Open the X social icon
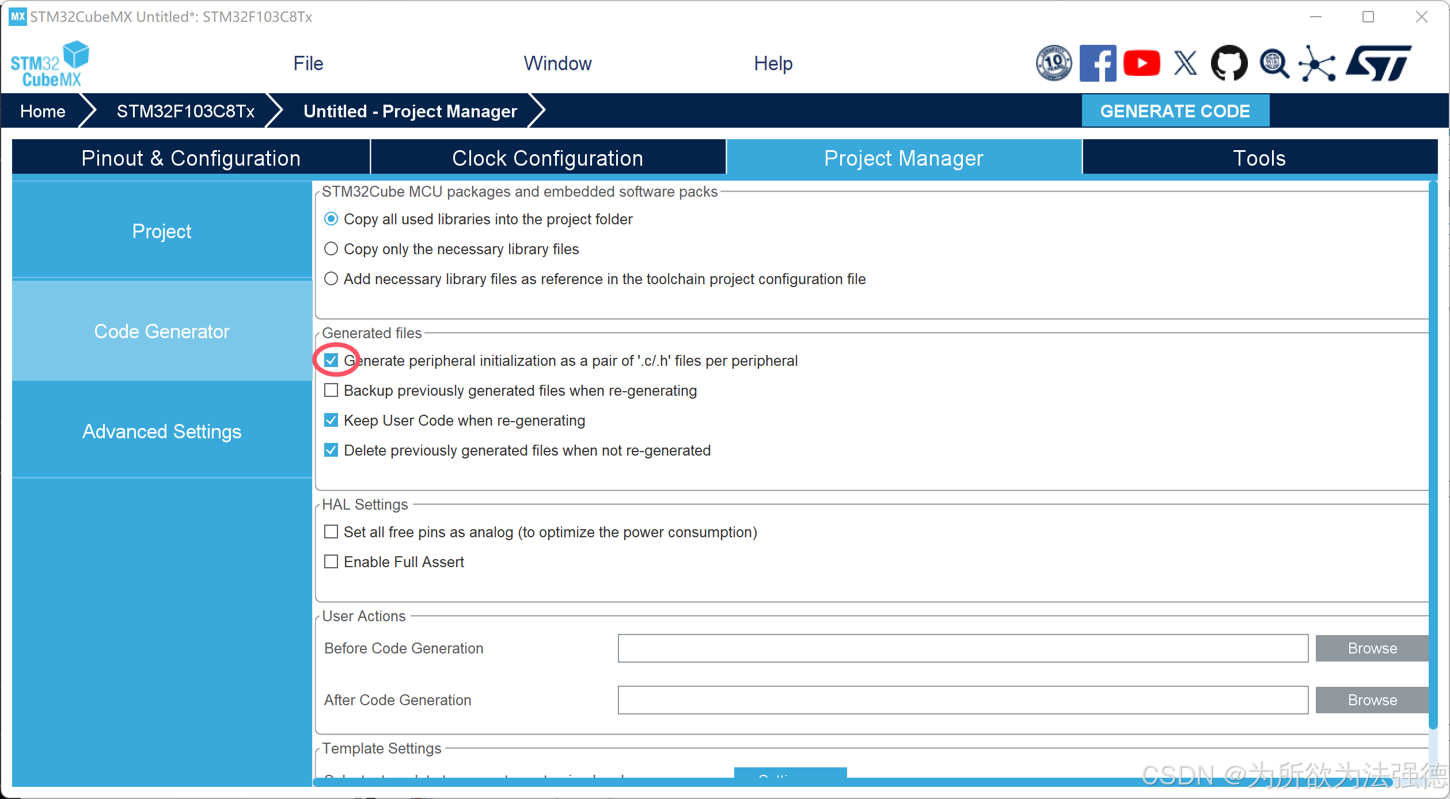The width and height of the screenshot is (1450, 799). [x=1185, y=63]
